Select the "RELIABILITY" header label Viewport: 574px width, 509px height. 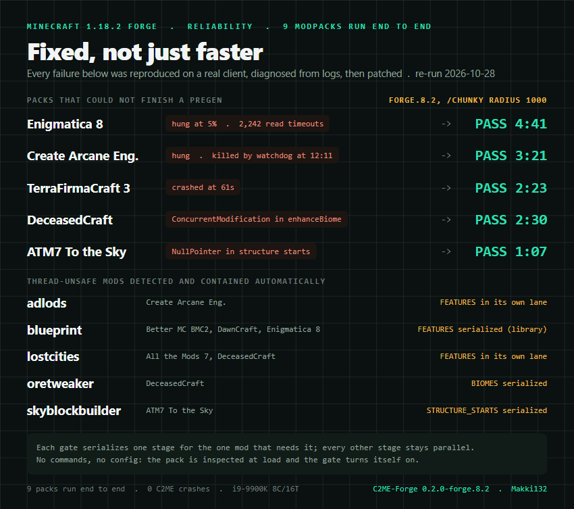click(x=219, y=26)
